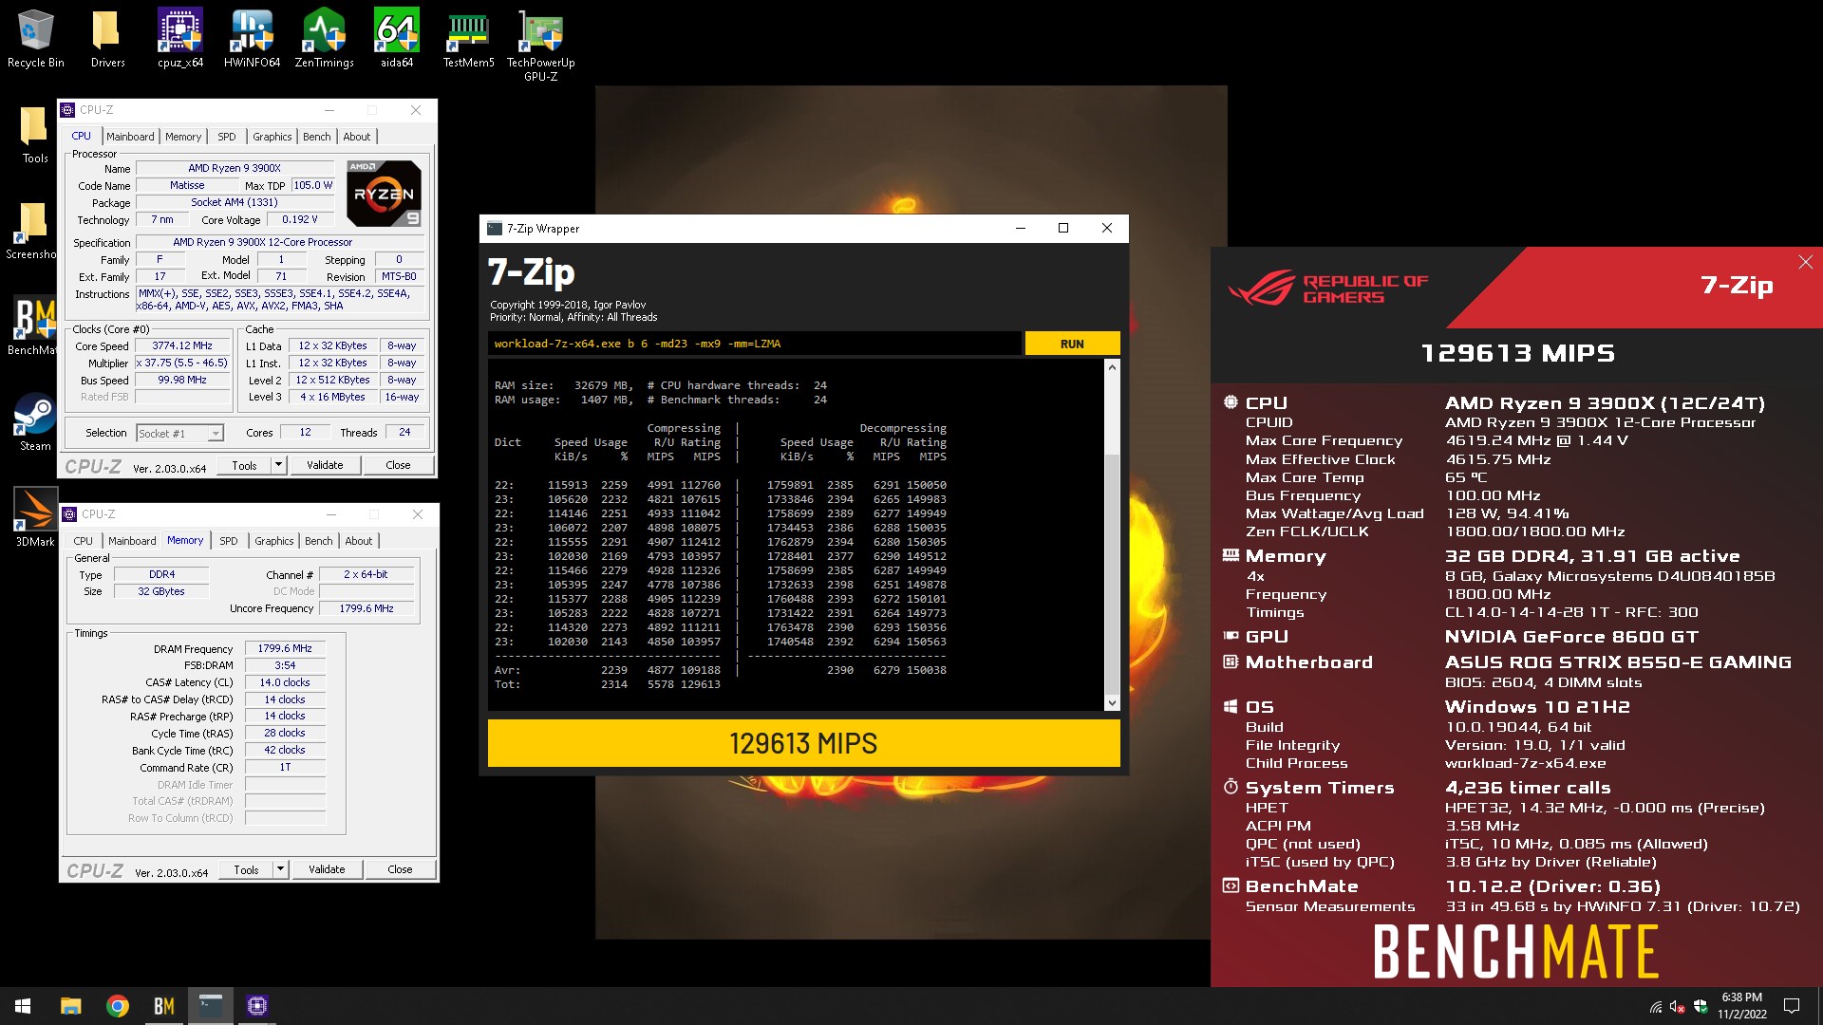1823x1025 pixels.
Task: Click the System Timers heading in BenchMate
Action: [1320, 788]
